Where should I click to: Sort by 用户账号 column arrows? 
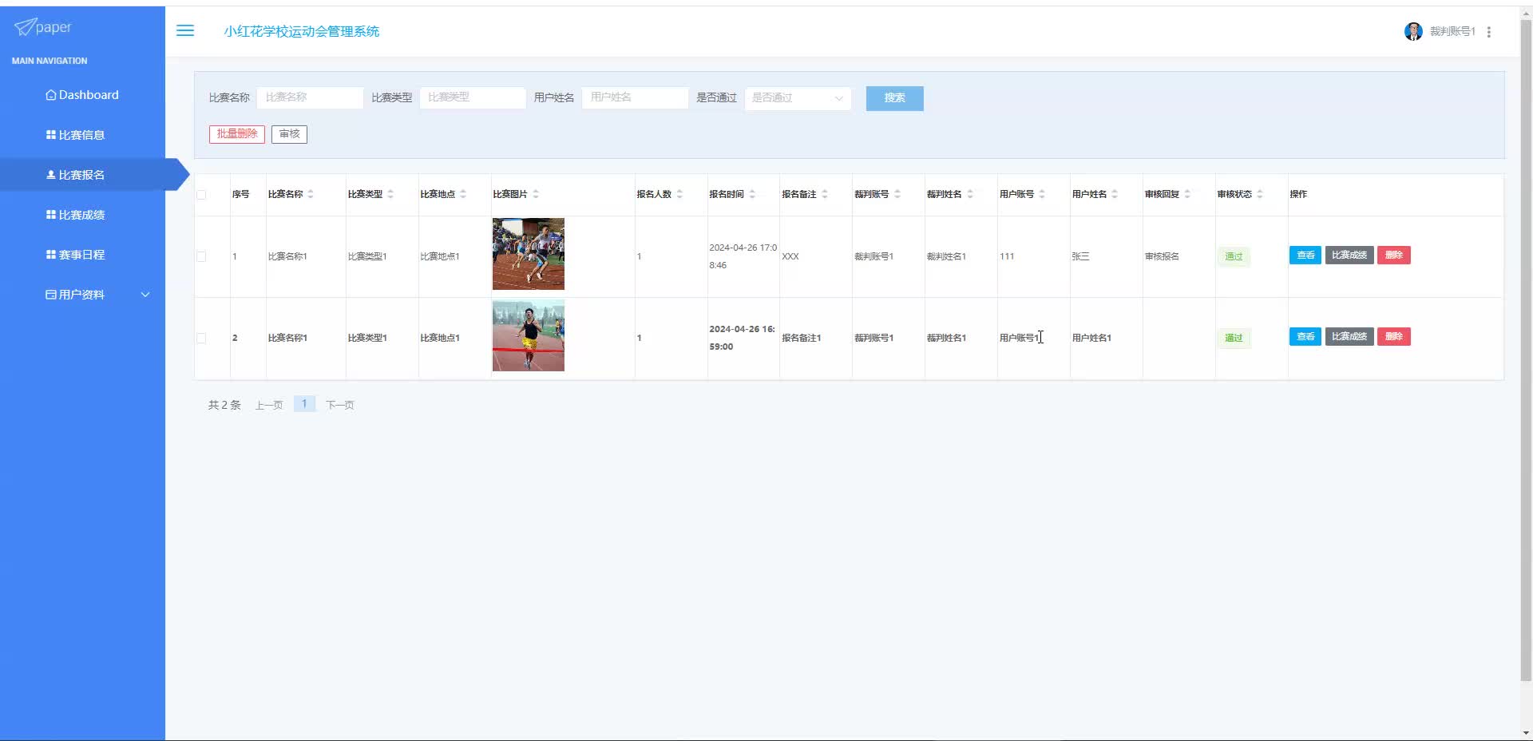pos(1042,194)
